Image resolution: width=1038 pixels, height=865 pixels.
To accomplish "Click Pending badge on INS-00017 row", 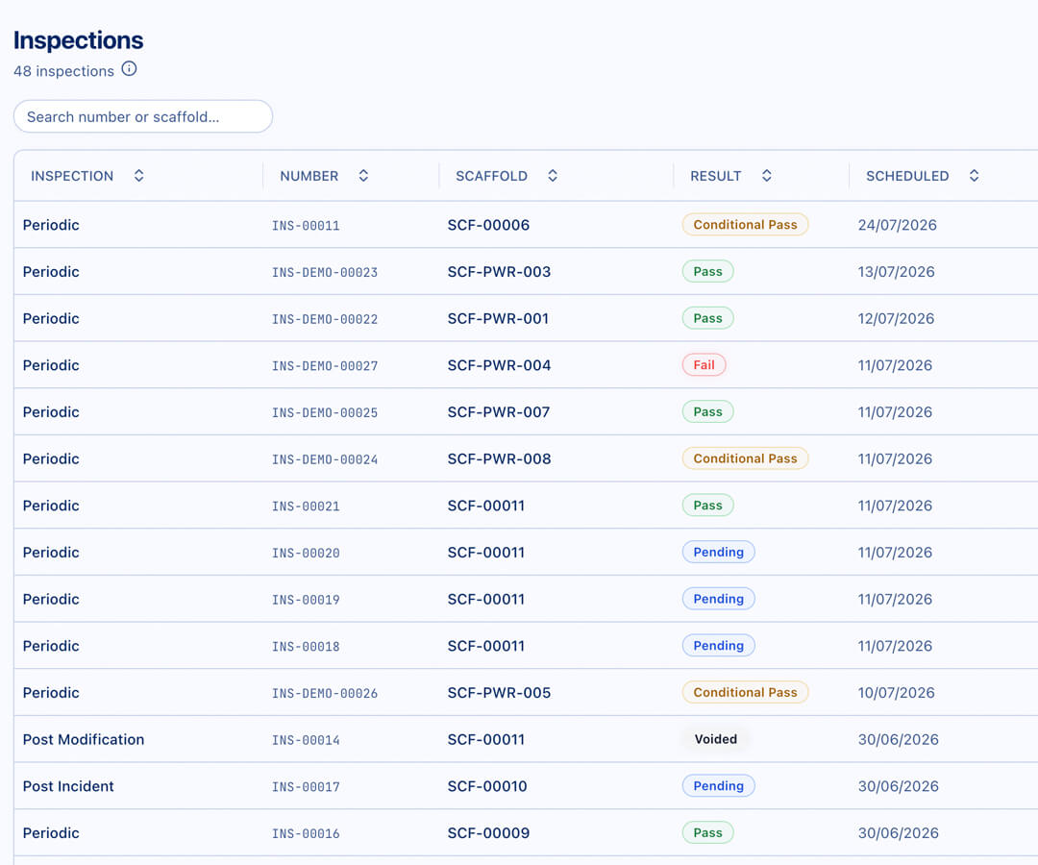I will [x=719, y=785].
